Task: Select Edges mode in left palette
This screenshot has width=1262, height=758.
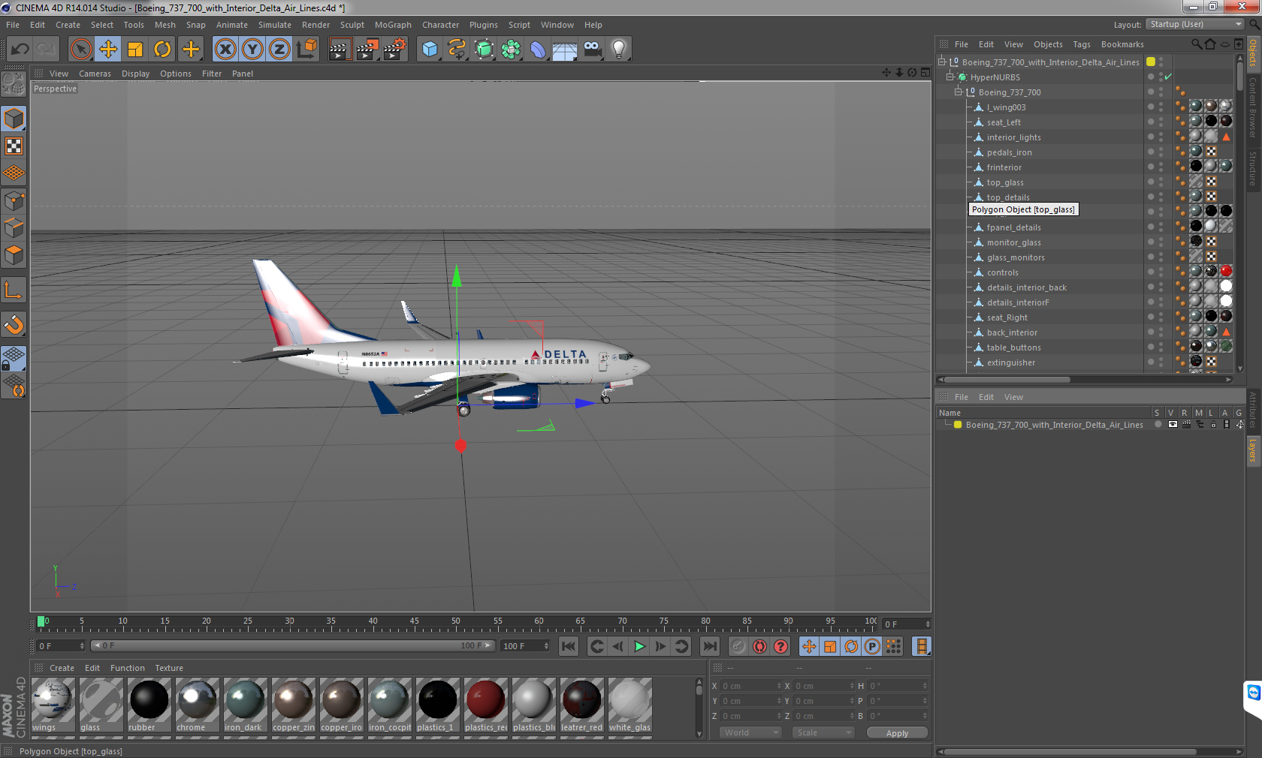Action: tap(14, 227)
